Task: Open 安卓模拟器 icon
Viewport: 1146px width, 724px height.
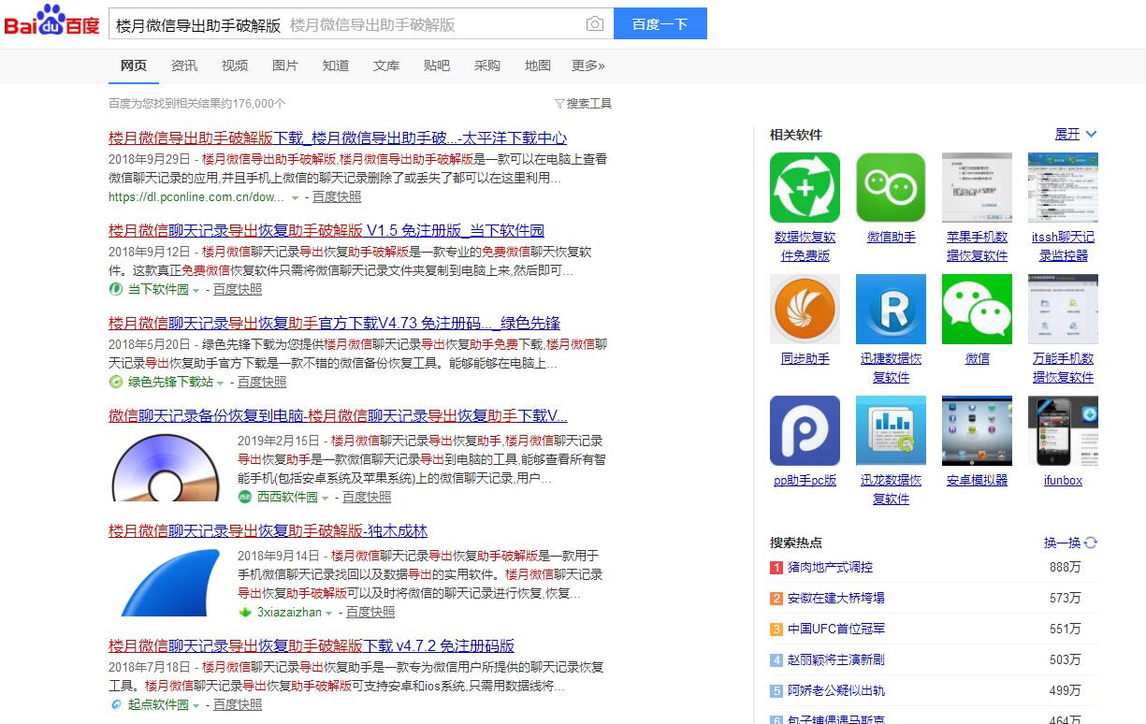Action: 977,430
